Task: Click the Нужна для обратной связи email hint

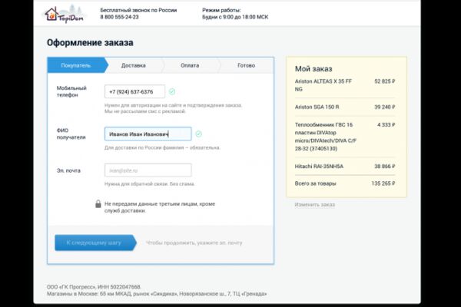Action: [149, 184]
